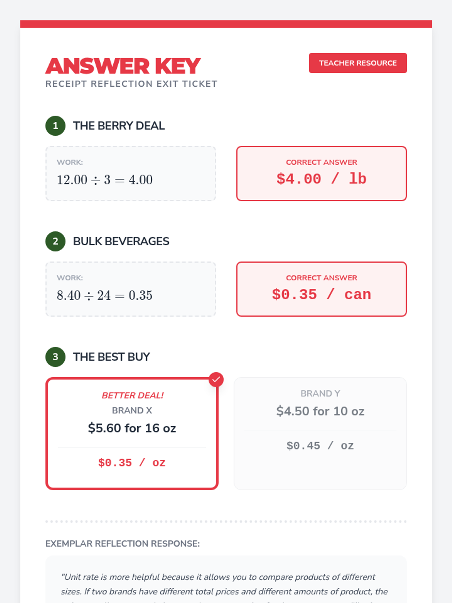452x603 pixels.
Task: Click the Bulk Beverages work box
Action: [130, 289]
